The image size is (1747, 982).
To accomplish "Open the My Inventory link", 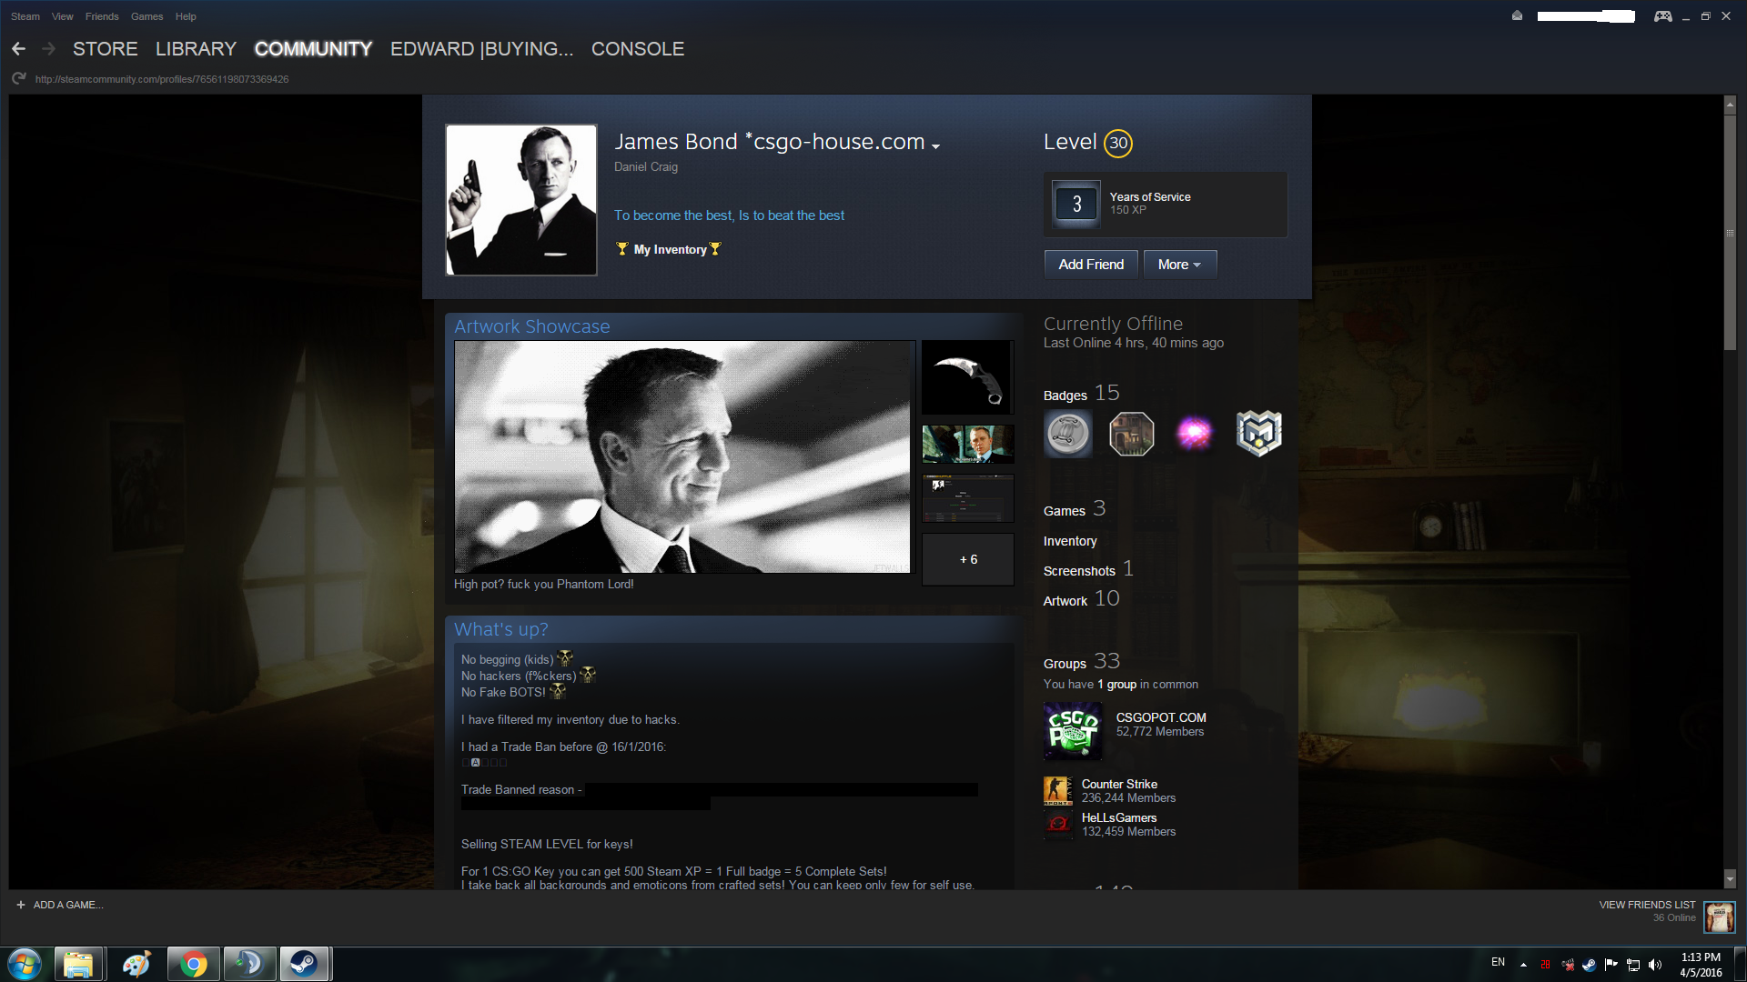I will pyautogui.click(x=670, y=249).
